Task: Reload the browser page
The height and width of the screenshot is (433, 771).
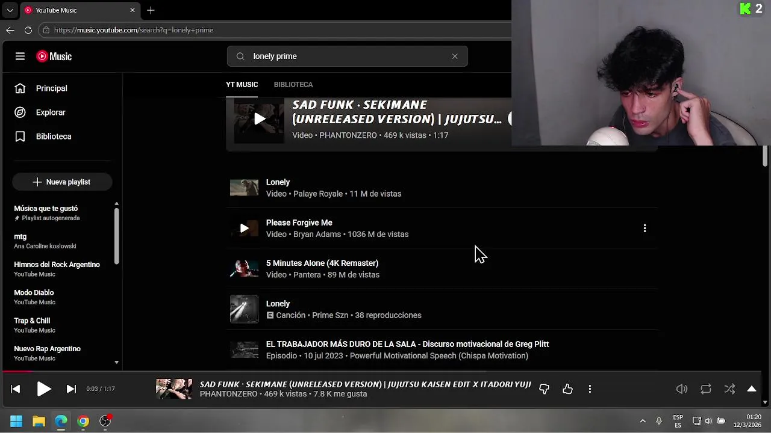Action: pos(28,30)
